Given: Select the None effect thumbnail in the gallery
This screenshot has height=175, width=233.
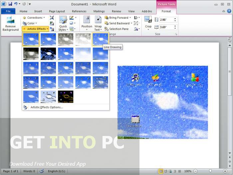Looking at the screenshot, I should (31, 39).
